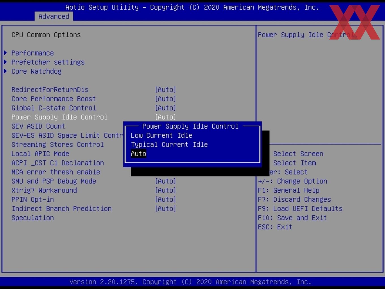Click the Select Item hint
Screen dimensions: 385x289
[294, 163]
